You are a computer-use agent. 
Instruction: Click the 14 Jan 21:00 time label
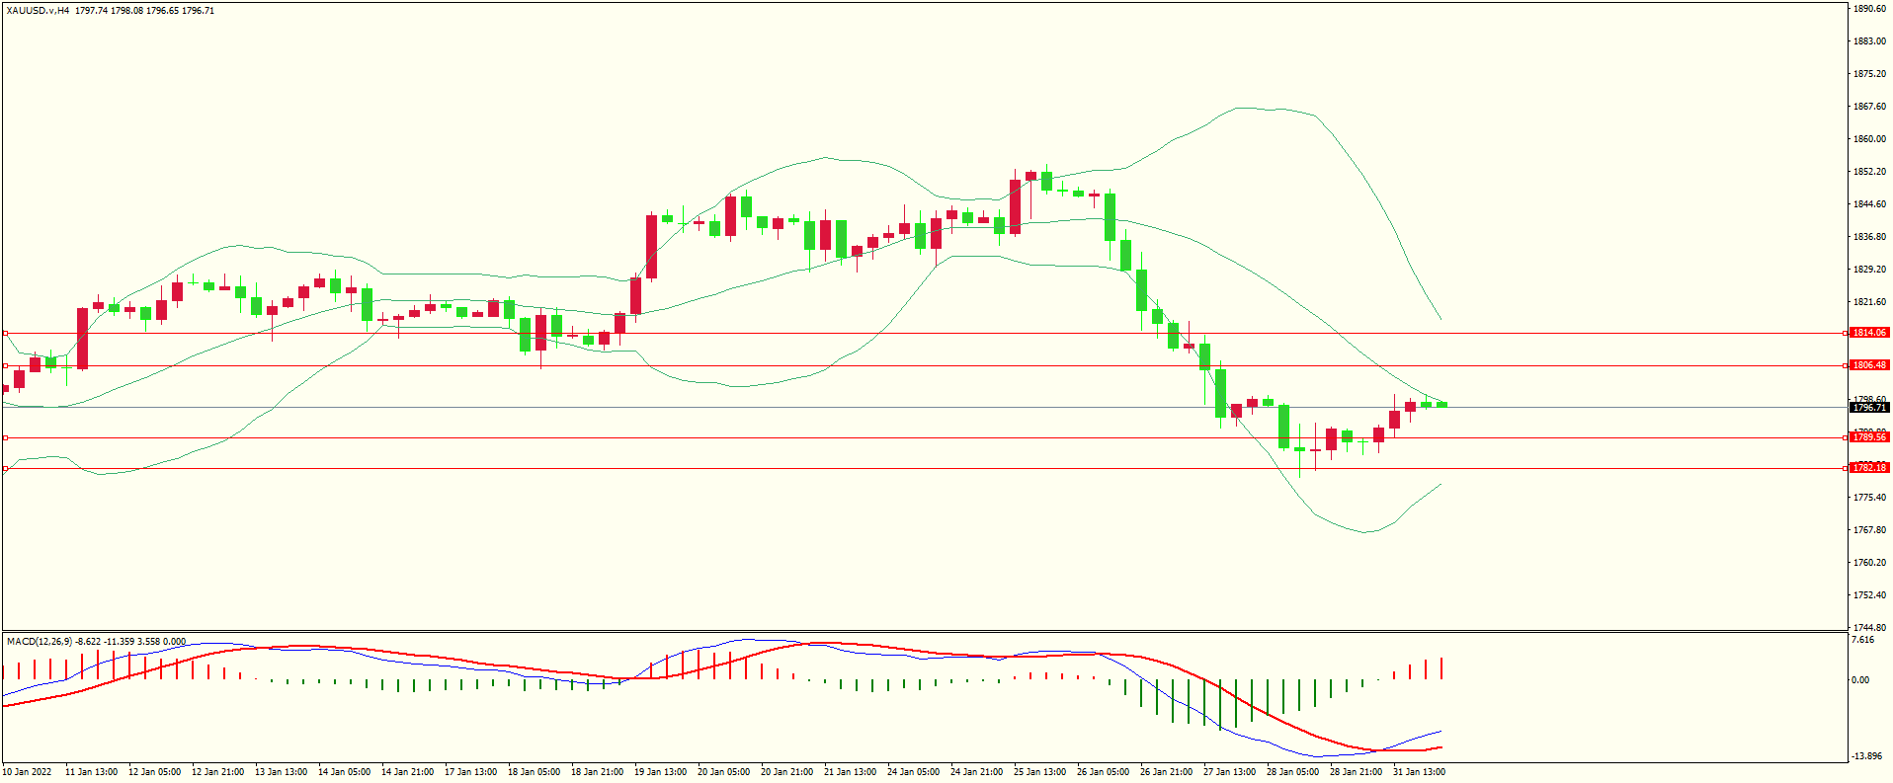tap(407, 772)
